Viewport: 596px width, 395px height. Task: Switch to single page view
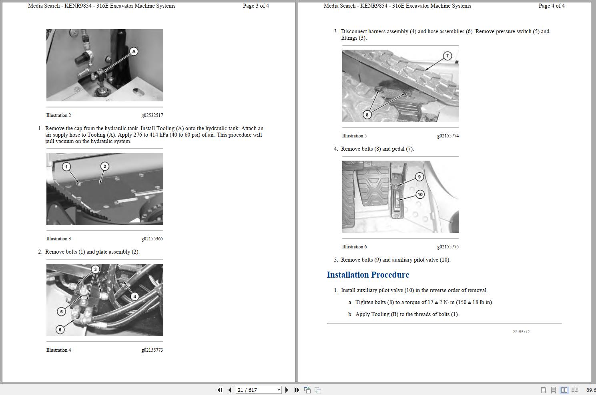[x=543, y=390]
